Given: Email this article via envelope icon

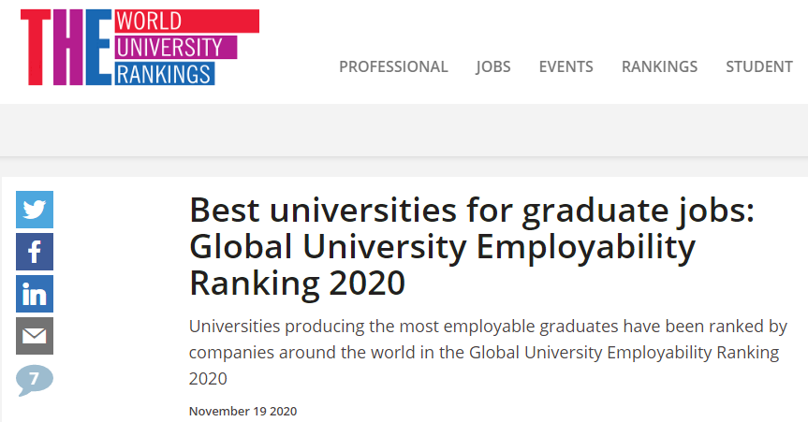Looking at the screenshot, I should point(35,336).
